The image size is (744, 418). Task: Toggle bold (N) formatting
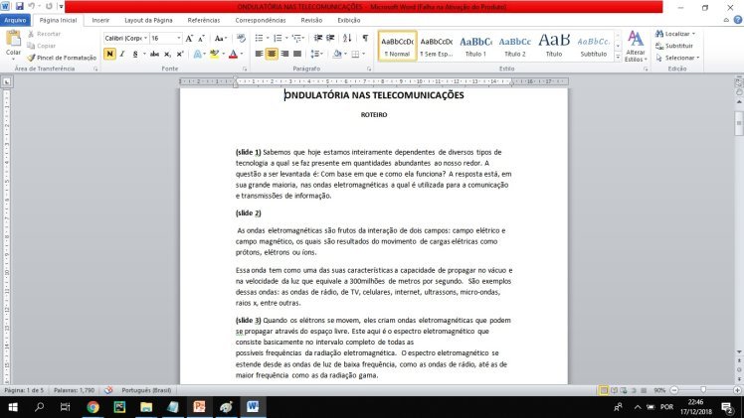(109, 54)
